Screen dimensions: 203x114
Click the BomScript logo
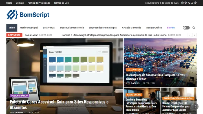28,15
